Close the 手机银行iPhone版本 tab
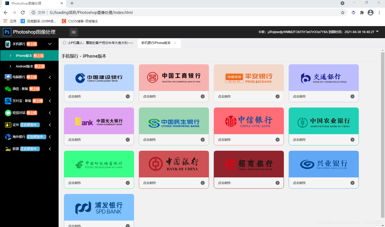 pos(175,43)
